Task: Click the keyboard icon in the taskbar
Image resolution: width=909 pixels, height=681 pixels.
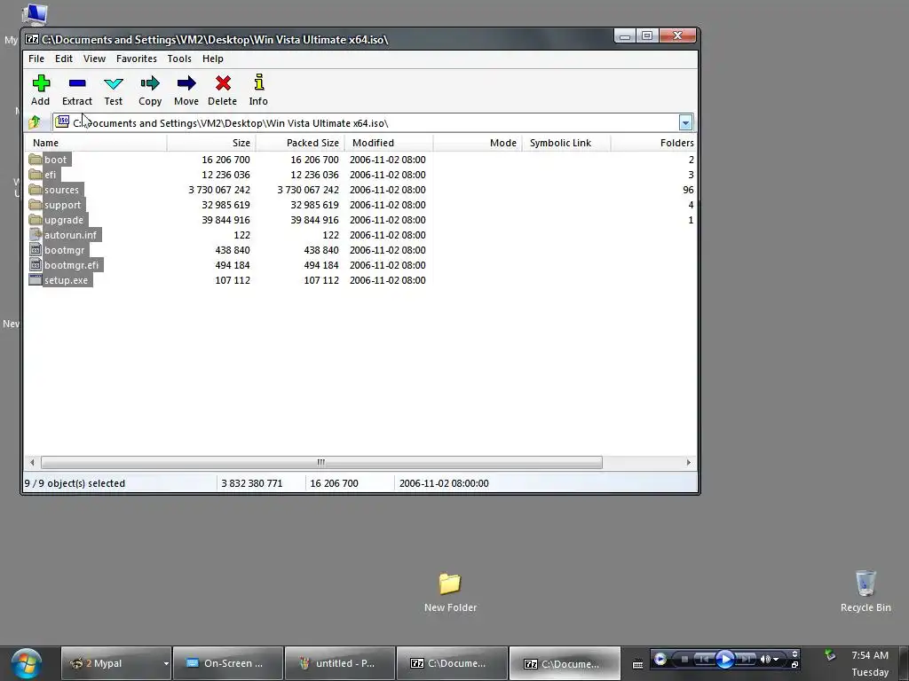Action: 637,664
